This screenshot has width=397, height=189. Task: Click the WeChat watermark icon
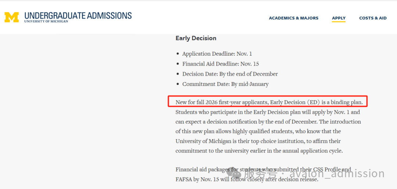234,173
